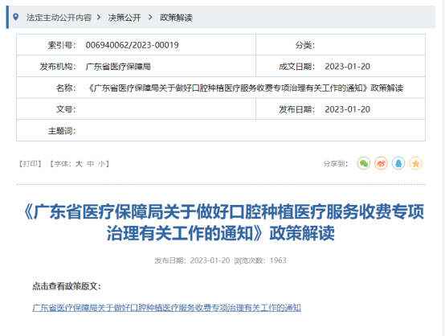
Task: Click the 主题词 label
Action: coord(62,131)
